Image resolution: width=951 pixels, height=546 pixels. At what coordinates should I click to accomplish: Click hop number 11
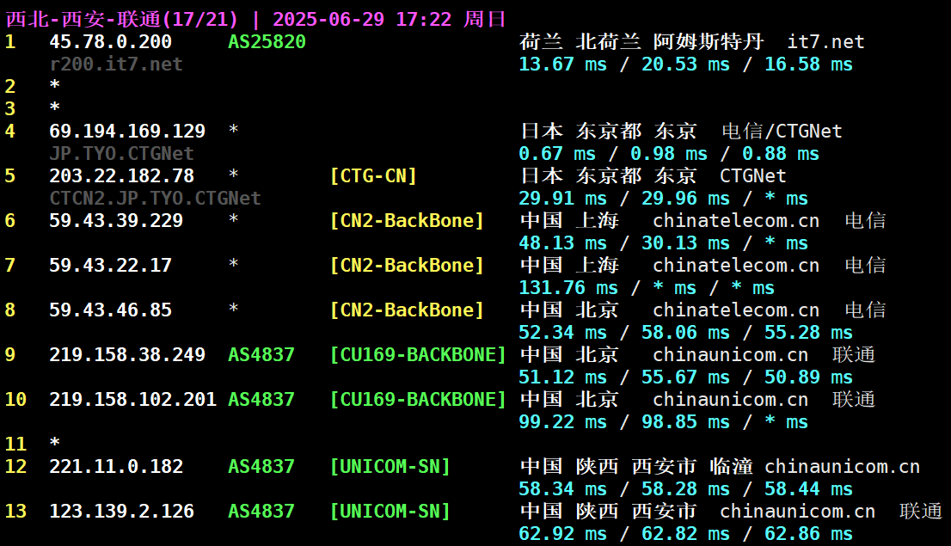tap(15, 444)
